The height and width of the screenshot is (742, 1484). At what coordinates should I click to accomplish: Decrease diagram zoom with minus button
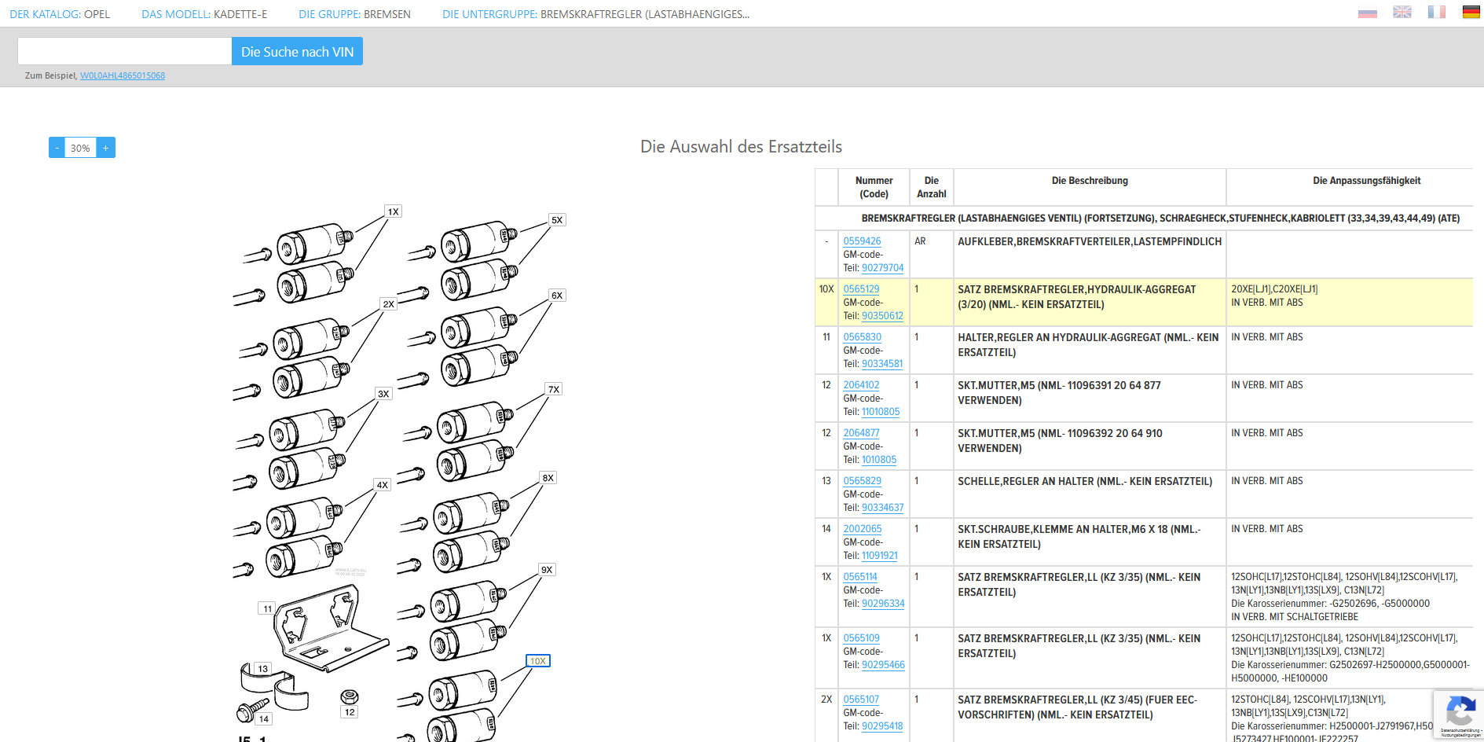tap(57, 148)
